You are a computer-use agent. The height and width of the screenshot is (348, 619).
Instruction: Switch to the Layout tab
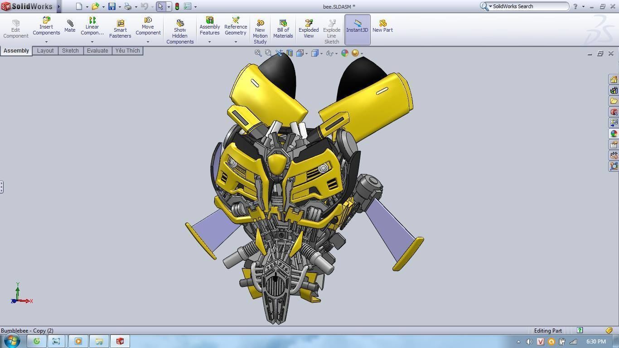coord(45,51)
